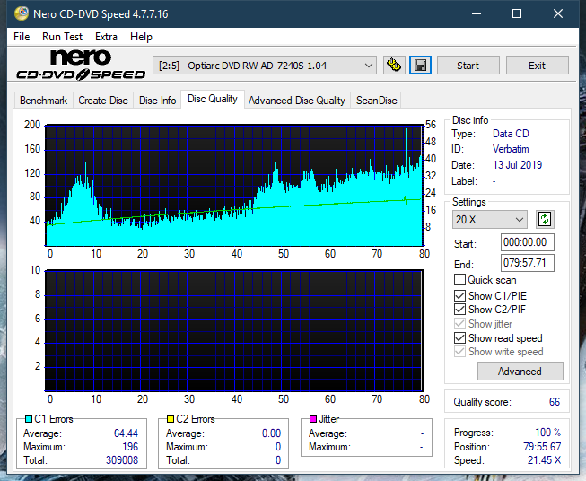Click the Start button

[x=468, y=66]
